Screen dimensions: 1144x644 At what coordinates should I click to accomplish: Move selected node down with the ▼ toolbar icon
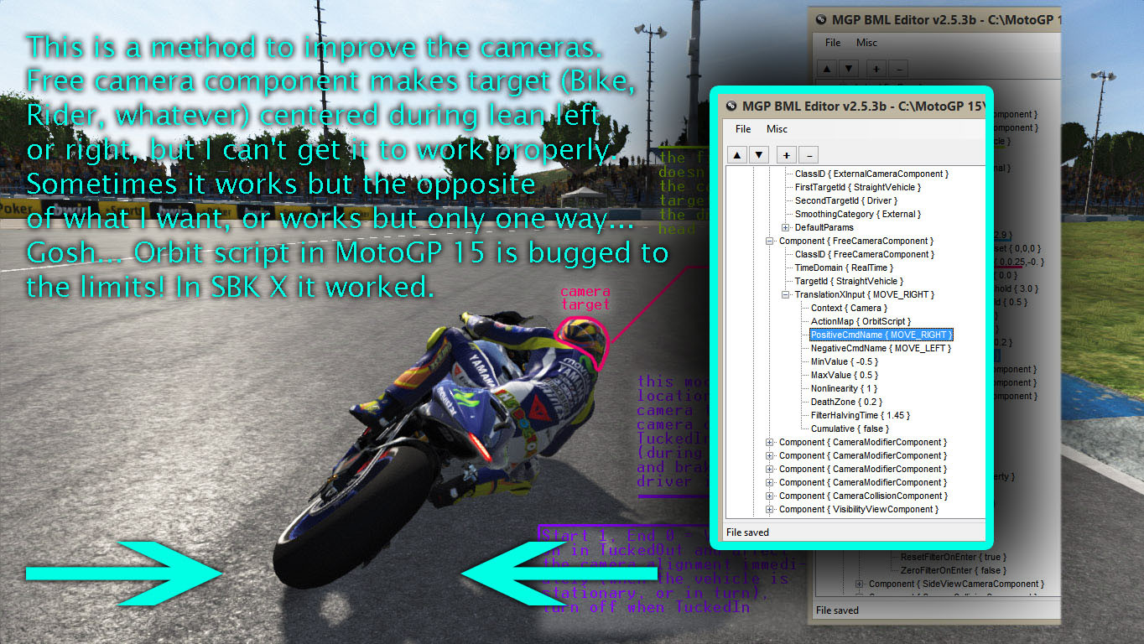tap(759, 154)
